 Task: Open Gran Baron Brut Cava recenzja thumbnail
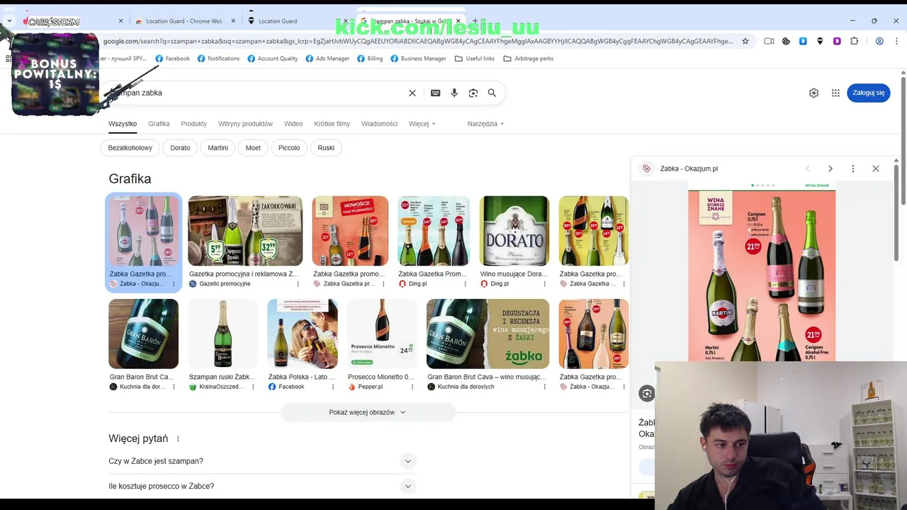point(488,334)
